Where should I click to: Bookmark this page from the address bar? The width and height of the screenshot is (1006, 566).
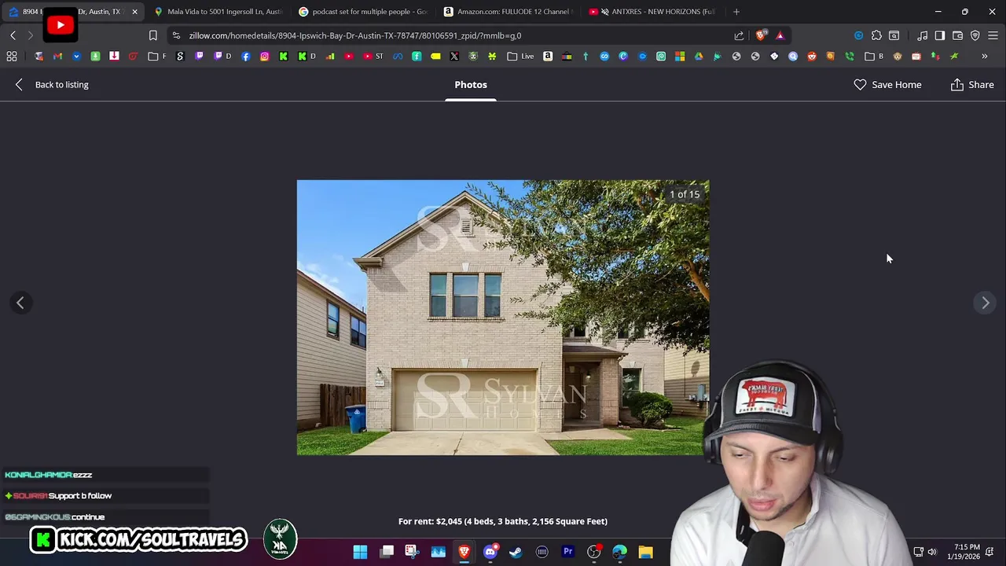153,35
